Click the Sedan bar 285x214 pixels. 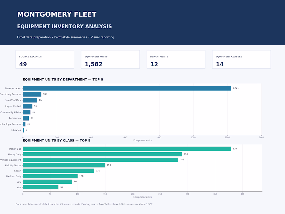[59, 171]
